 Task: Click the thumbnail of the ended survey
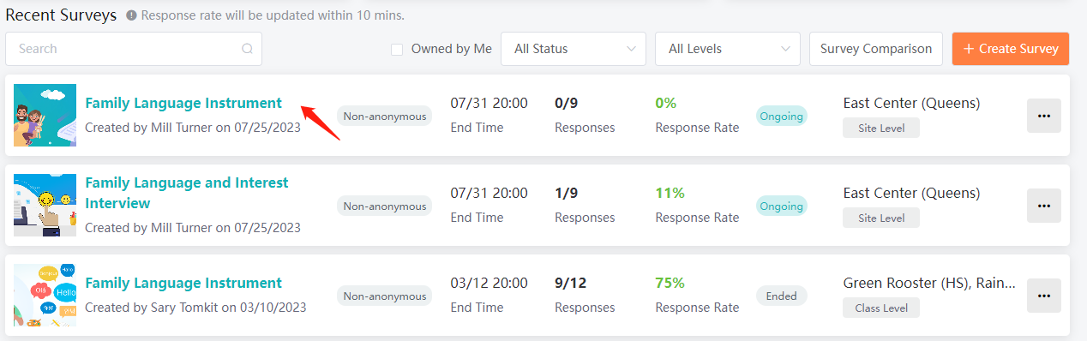[45, 295]
